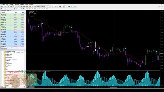Select EURUSD in Market Watch
Screen dimensions: 164x92
(x=12, y=14)
